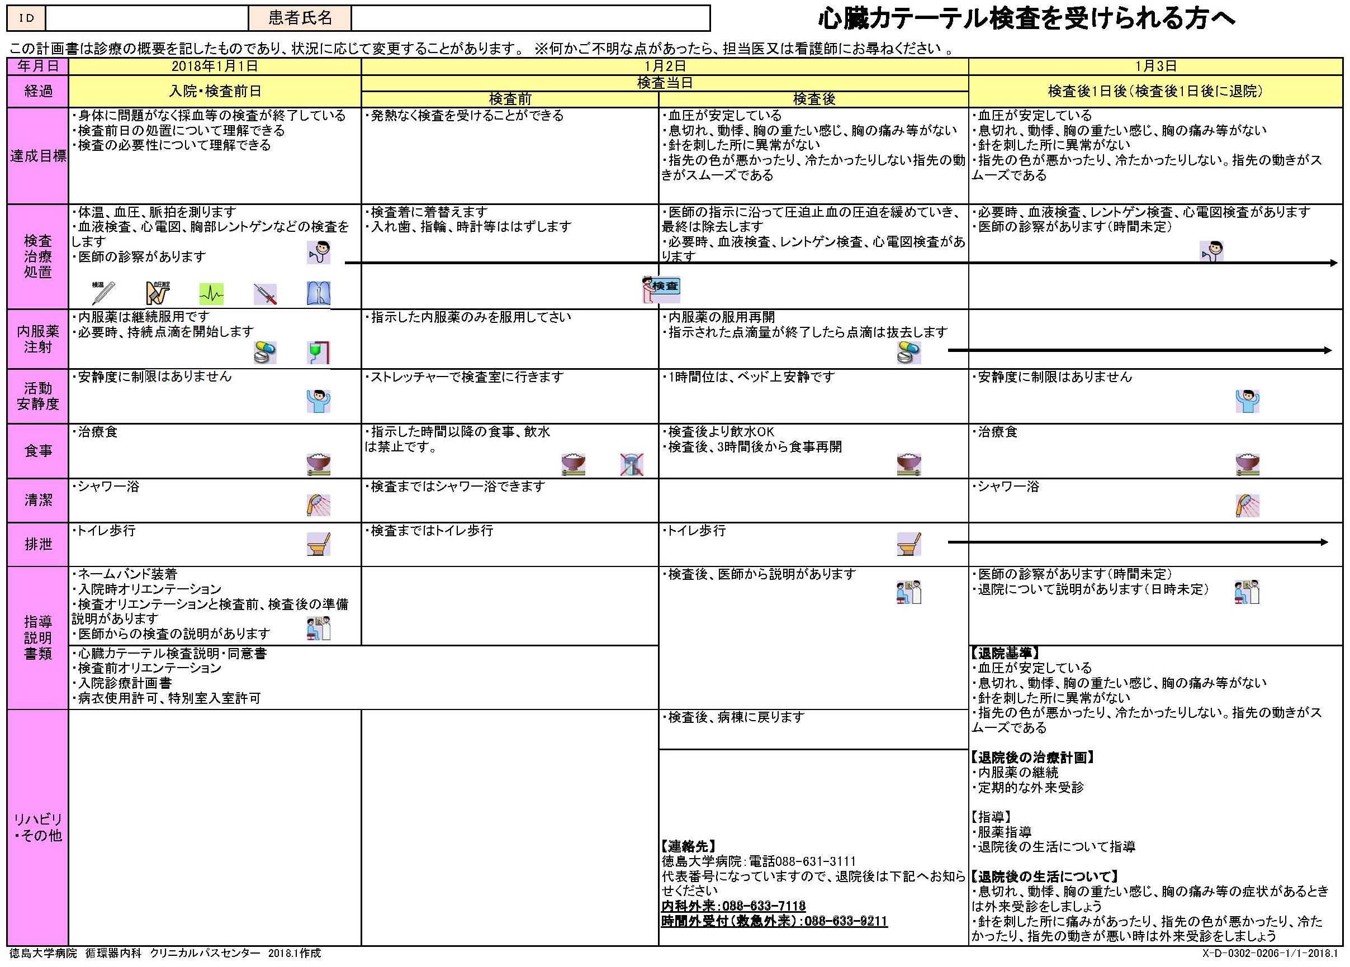The height and width of the screenshot is (967, 1350).
Task: Click the 入院・検査前日 column header
Action: pyautogui.click(x=215, y=91)
